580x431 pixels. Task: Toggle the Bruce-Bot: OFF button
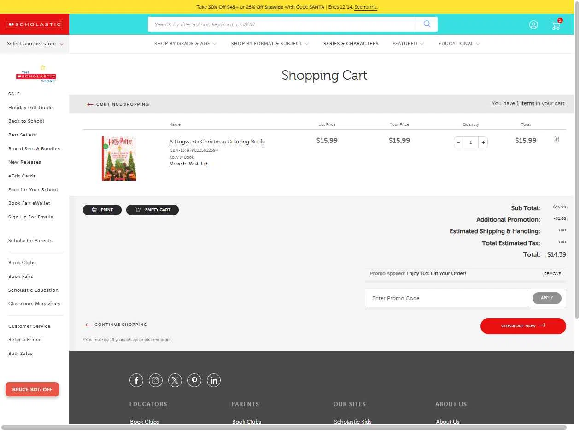(x=32, y=390)
